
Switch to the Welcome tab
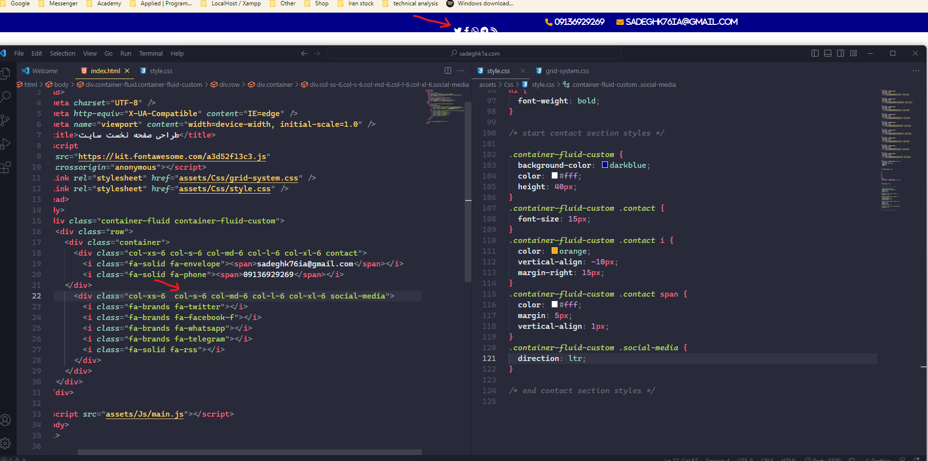(45, 71)
